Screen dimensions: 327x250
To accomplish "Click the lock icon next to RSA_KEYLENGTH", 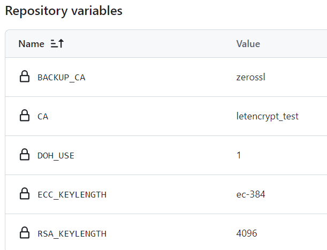I will (25, 232).
